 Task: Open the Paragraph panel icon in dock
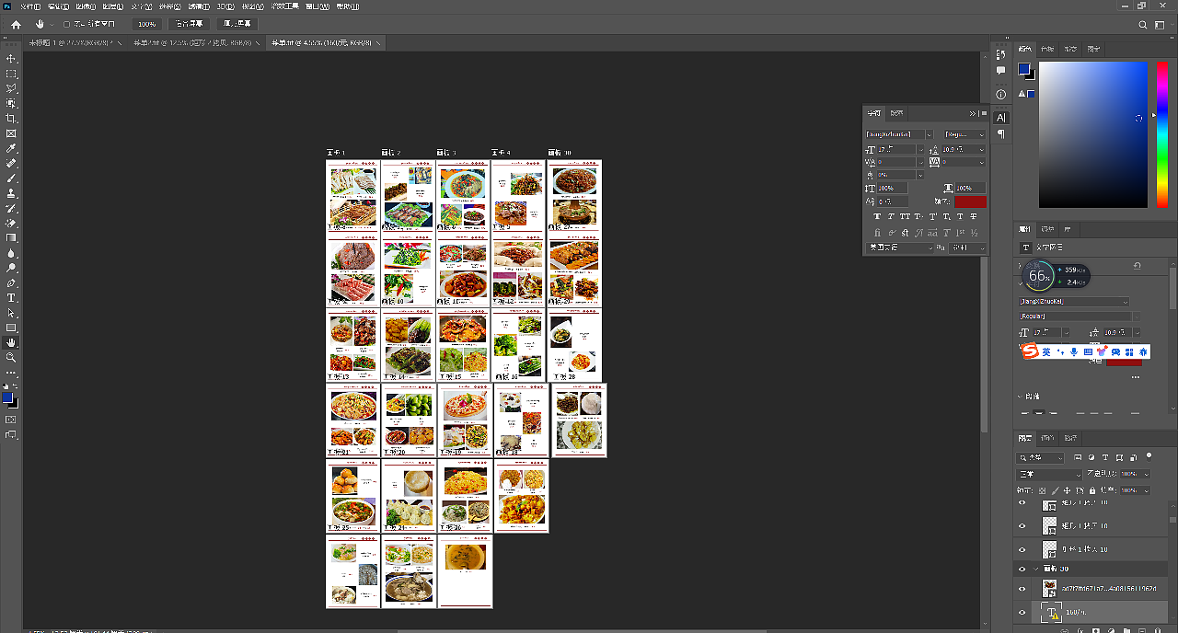click(x=1001, y=134)
